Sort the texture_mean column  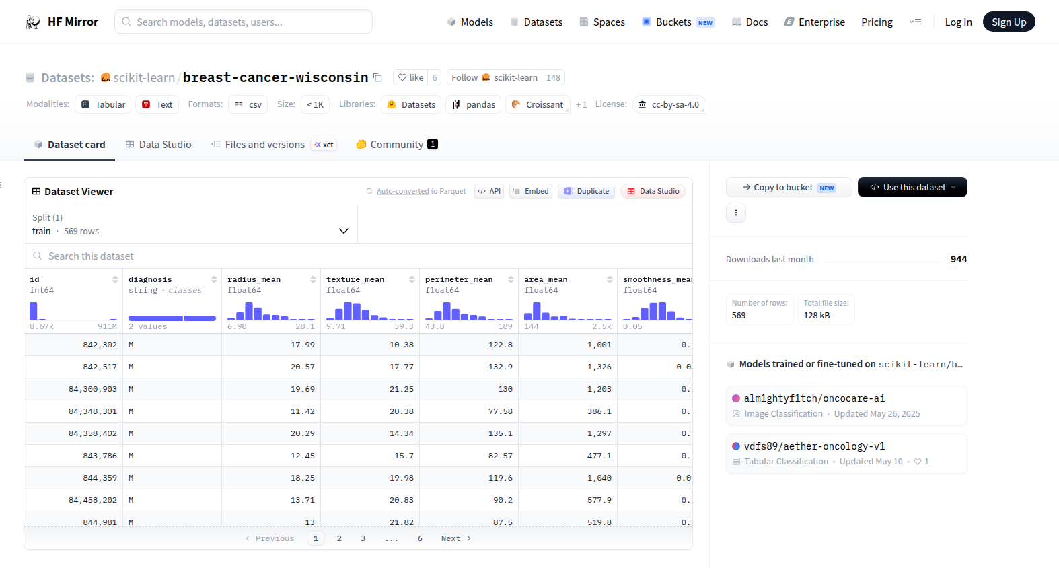(x=412, y=279)
